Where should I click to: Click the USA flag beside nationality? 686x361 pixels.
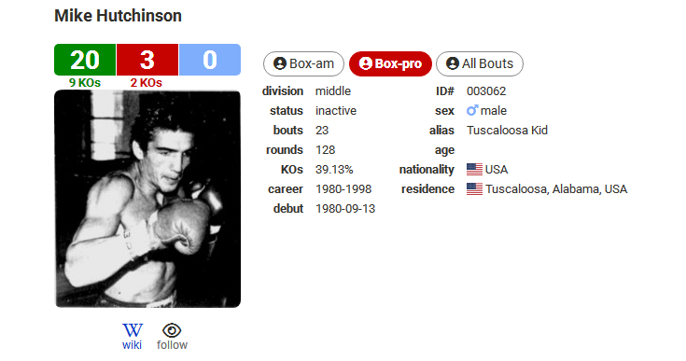pos(474,169)
